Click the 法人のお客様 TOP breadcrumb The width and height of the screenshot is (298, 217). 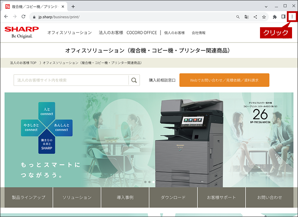coord(23,63)
